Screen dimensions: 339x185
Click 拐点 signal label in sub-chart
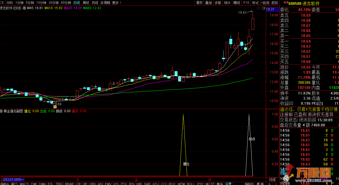pos(252,139)
